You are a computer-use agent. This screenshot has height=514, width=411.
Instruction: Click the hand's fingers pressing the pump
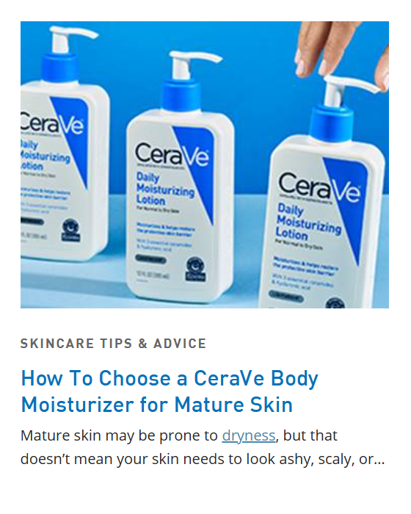click(341, 49)
